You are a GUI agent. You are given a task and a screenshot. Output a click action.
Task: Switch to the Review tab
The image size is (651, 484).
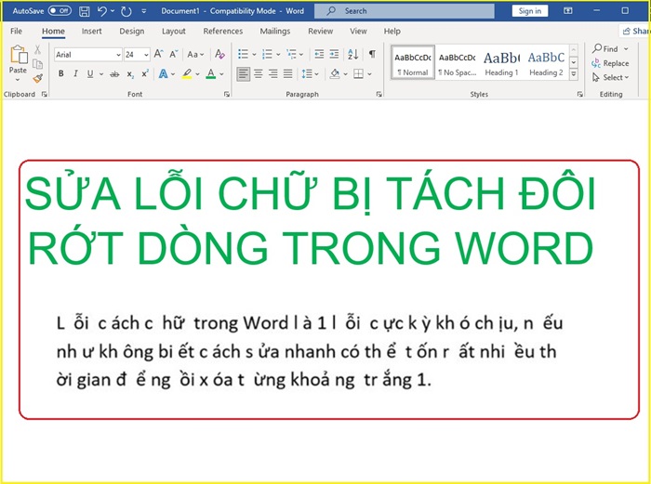click(320, 31)
